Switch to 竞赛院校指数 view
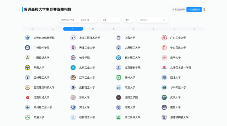Viewport: 227px width, 126px height. click(x=179, y=10)
